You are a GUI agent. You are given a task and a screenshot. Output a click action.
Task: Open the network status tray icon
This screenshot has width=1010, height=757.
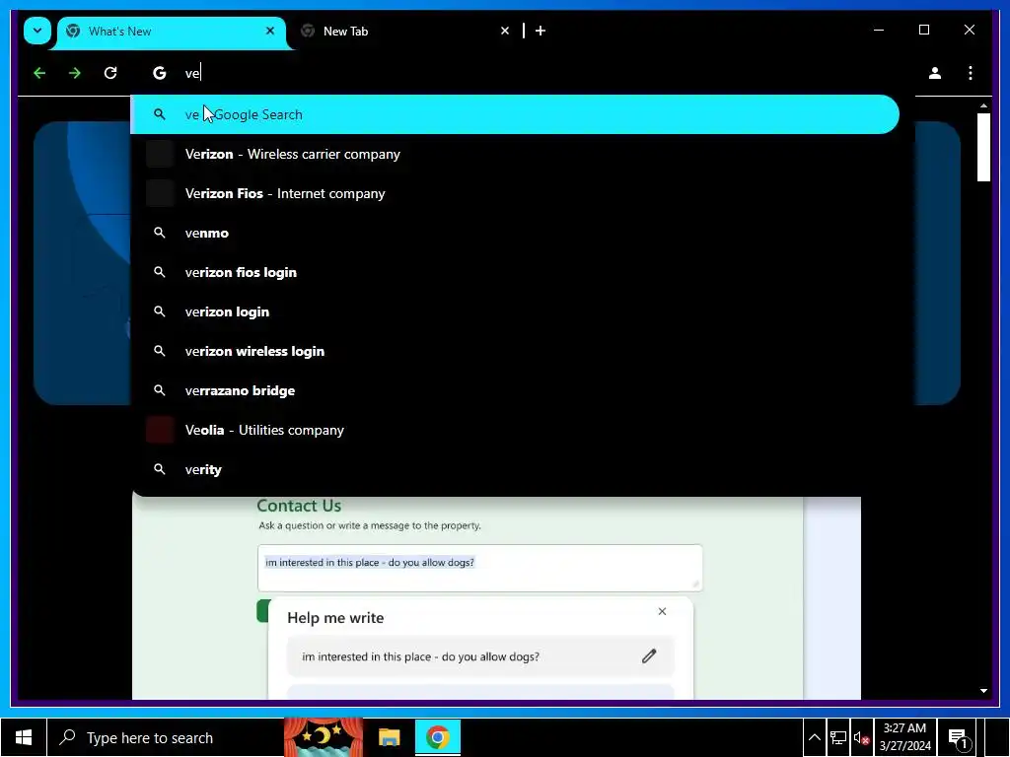(838, 737)
